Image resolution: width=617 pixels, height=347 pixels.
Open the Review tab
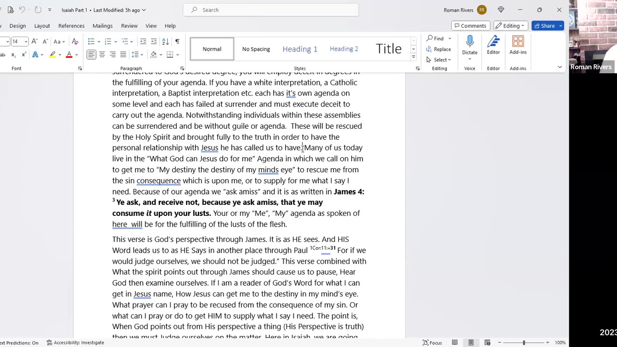coord(129,26)
